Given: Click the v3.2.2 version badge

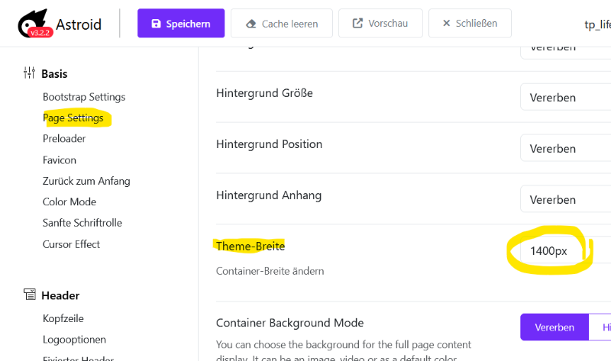Looking at the screenshot, I should tap(40, 32).
